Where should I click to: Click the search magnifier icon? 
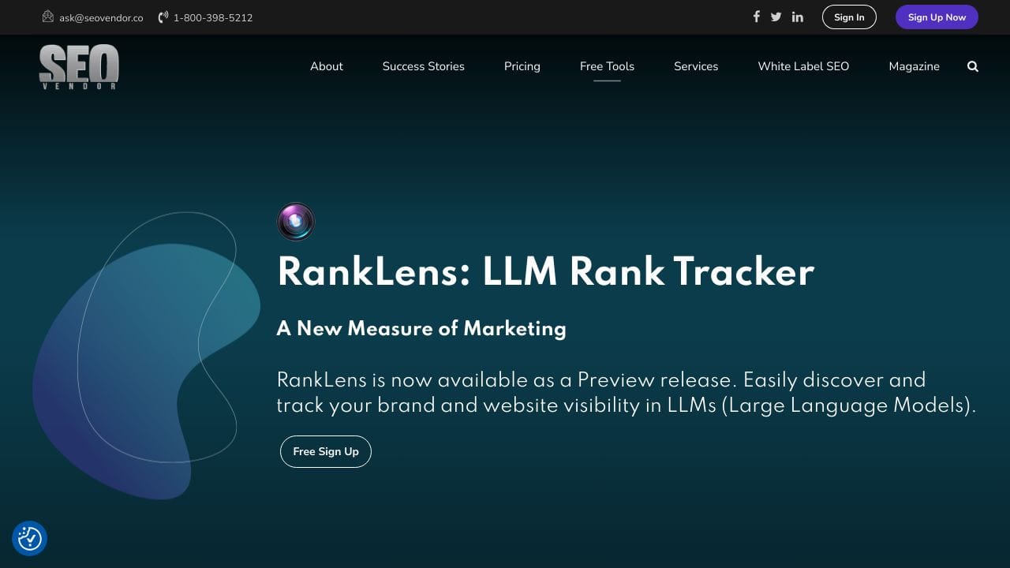click(x=973, y=66)
